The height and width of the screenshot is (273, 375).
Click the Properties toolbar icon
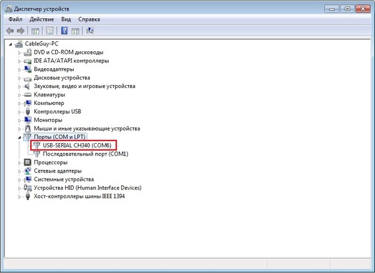[x=49, y=30]
